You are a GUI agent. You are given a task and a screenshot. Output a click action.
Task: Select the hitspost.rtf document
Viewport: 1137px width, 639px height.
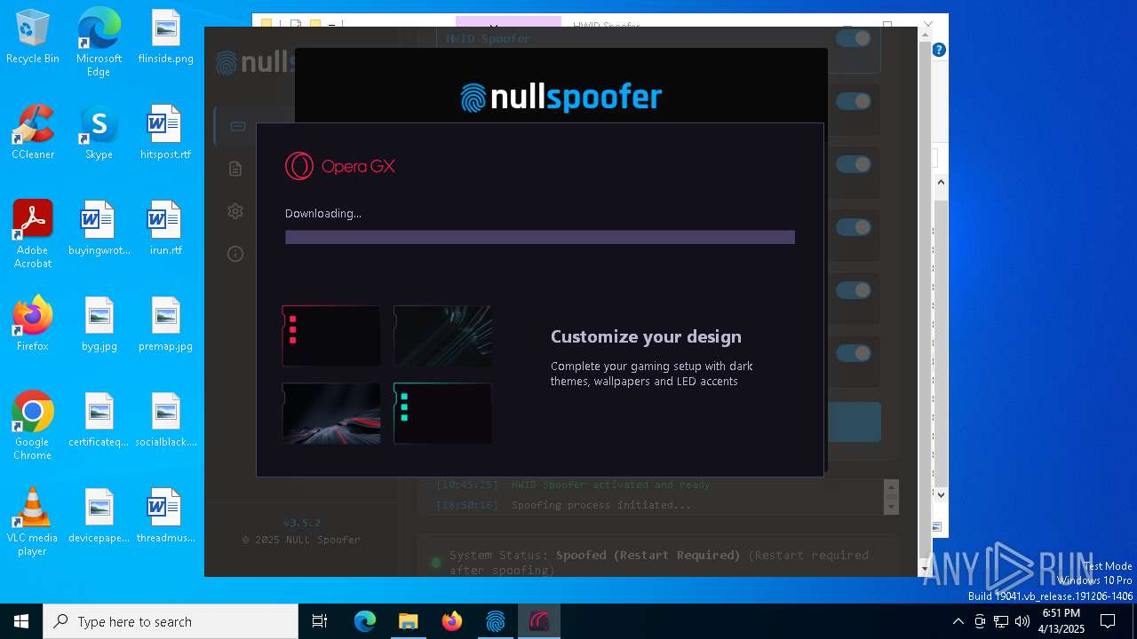tap(166, 133)
